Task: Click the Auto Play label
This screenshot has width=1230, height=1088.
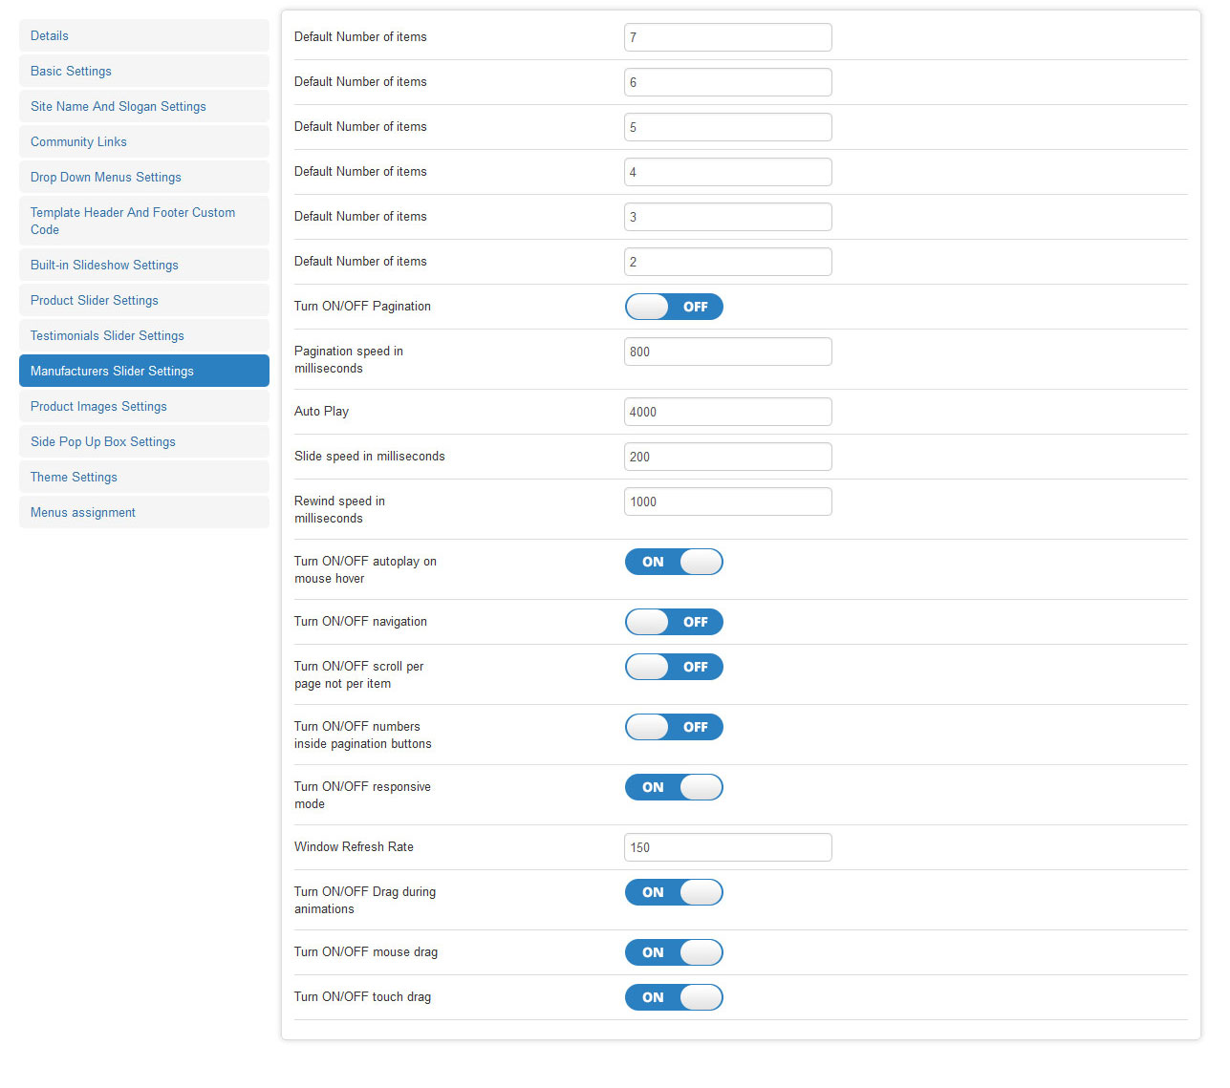Action: coord(321,411)
